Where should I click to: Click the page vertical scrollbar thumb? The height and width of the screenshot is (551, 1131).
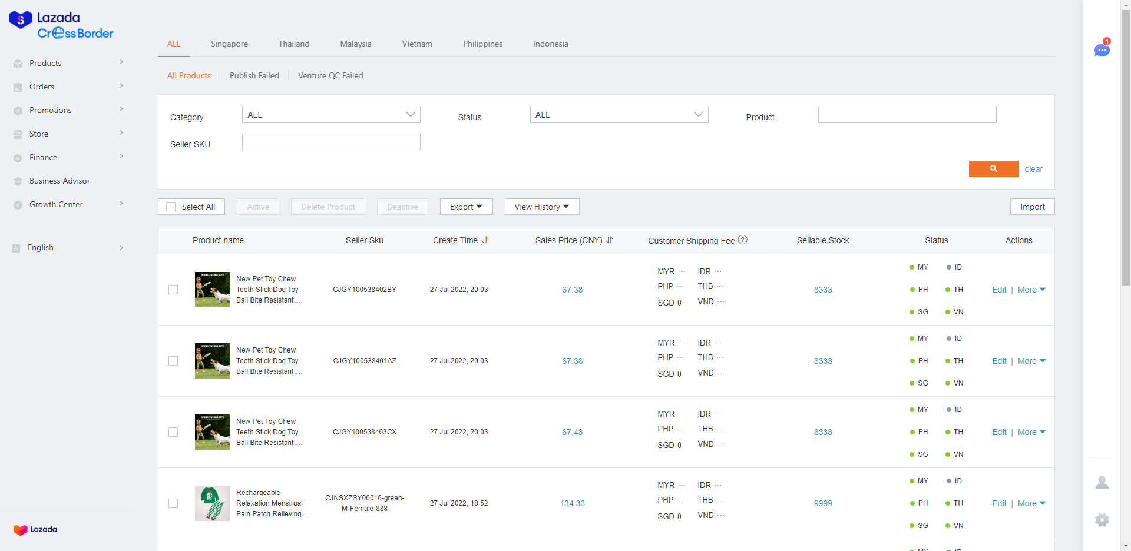click(x=1126, y=147)
